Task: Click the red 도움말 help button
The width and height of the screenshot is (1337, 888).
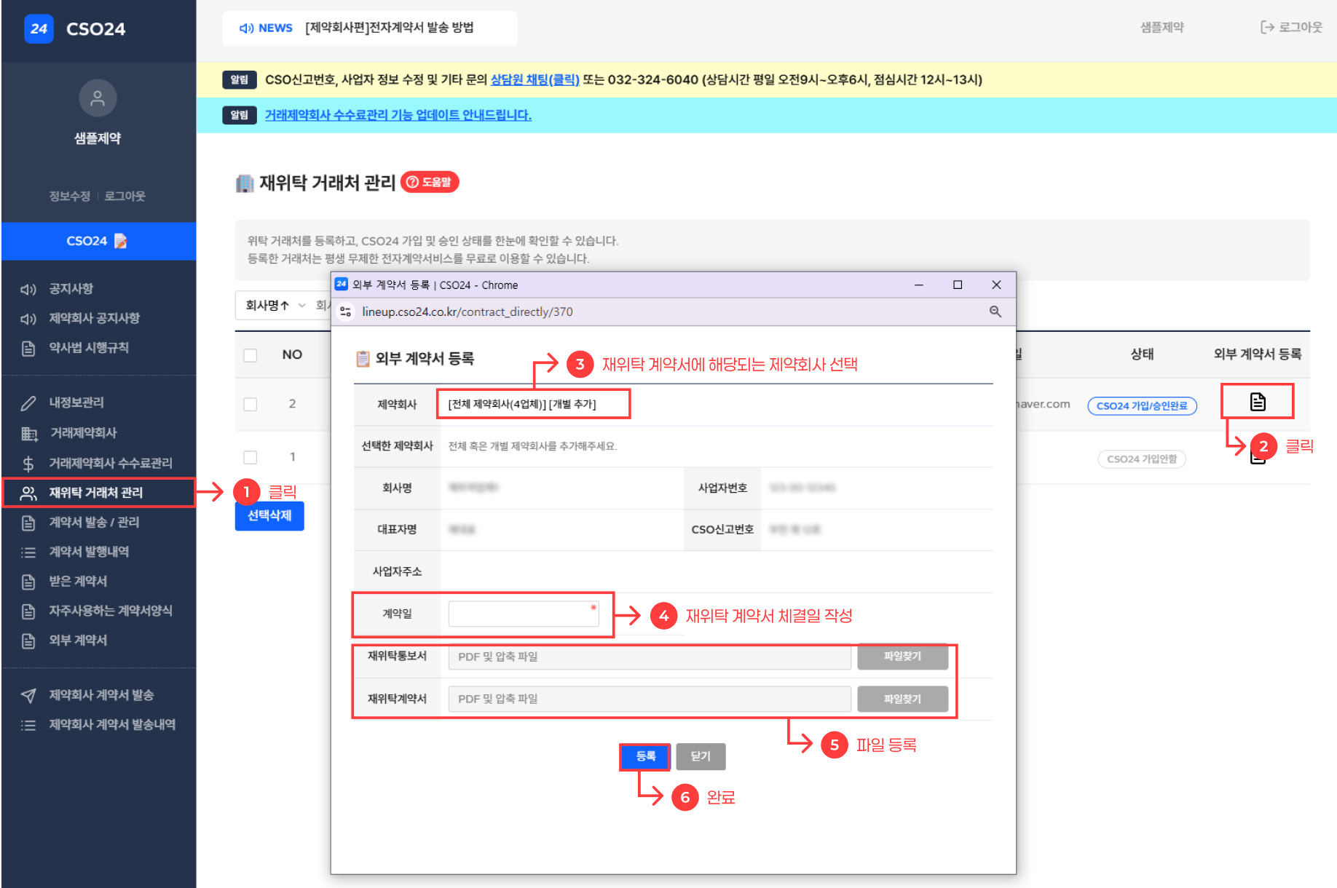Action: [x=430, y=182]
